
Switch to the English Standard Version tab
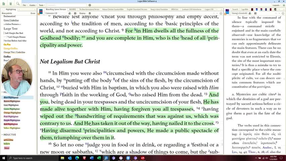coord(137,9)
